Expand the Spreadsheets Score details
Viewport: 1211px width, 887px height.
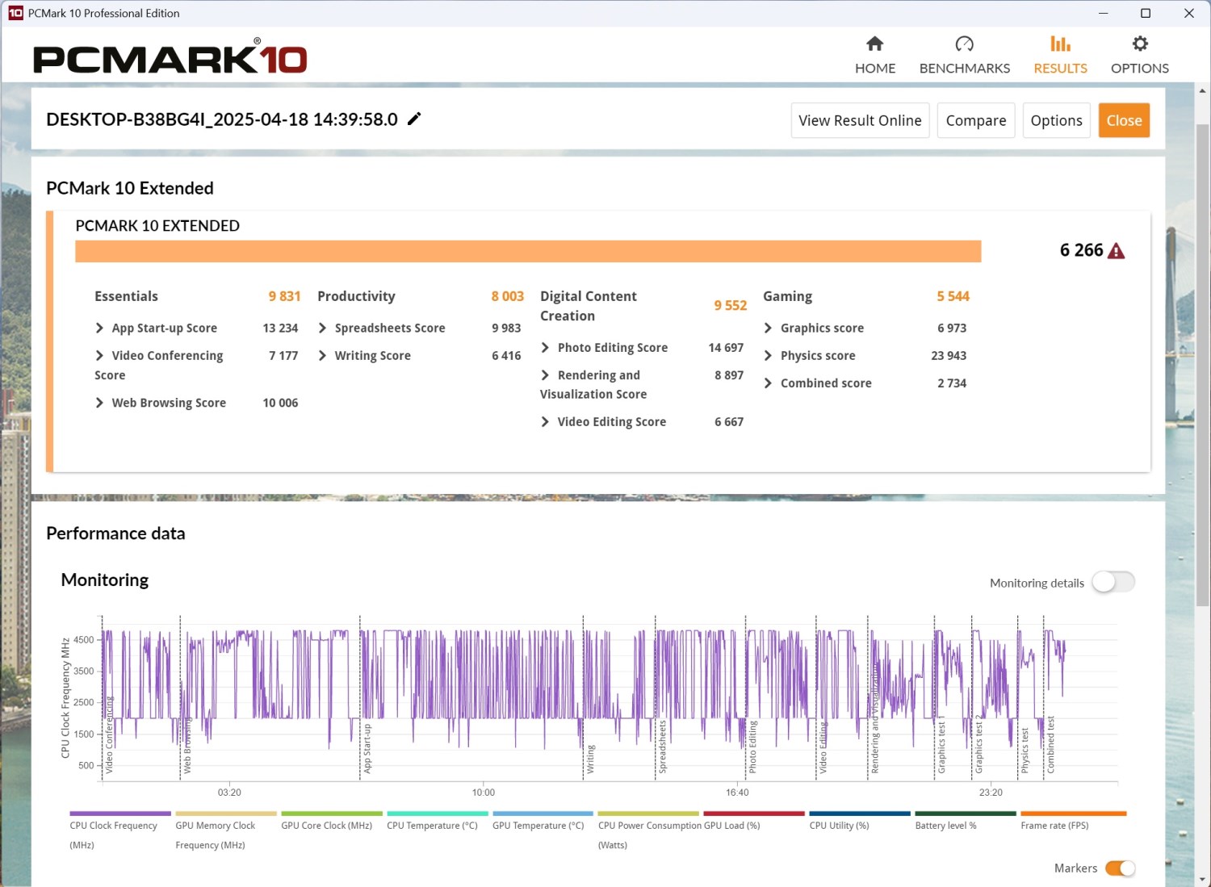point(322,328)
